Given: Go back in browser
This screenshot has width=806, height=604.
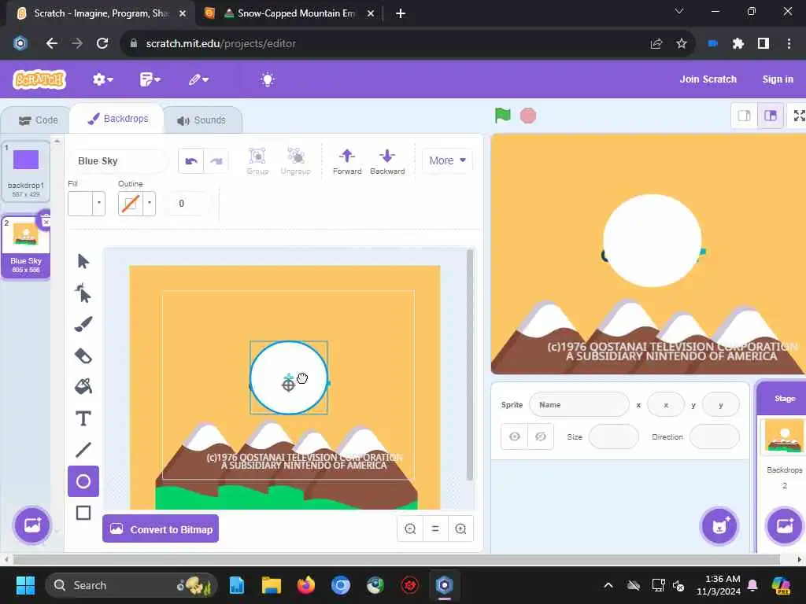Looking at the screenshot, I should [x=51, y=44].
